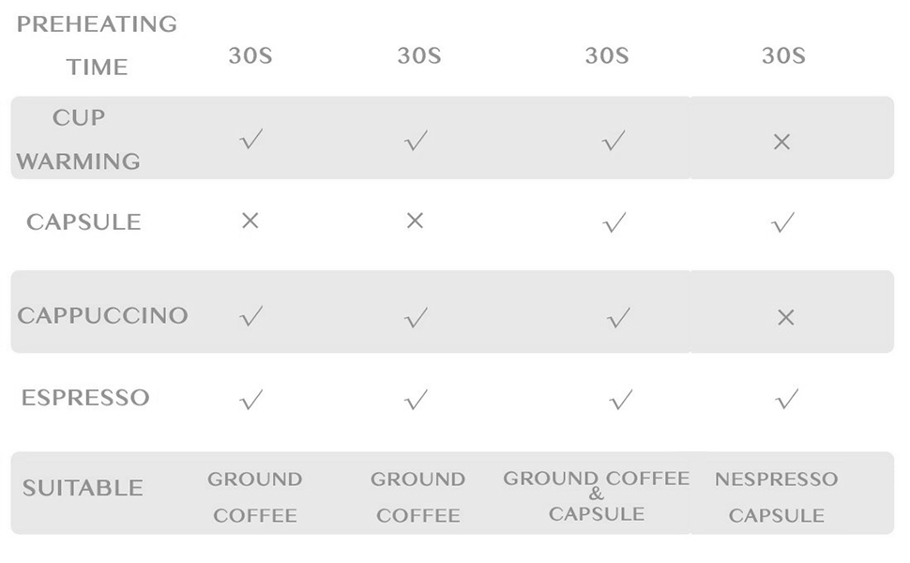The width and height of the screenshot is (910, 563).
Task: Click the Suitable row label
Action: pyautogui.click(x=83, y=488)
